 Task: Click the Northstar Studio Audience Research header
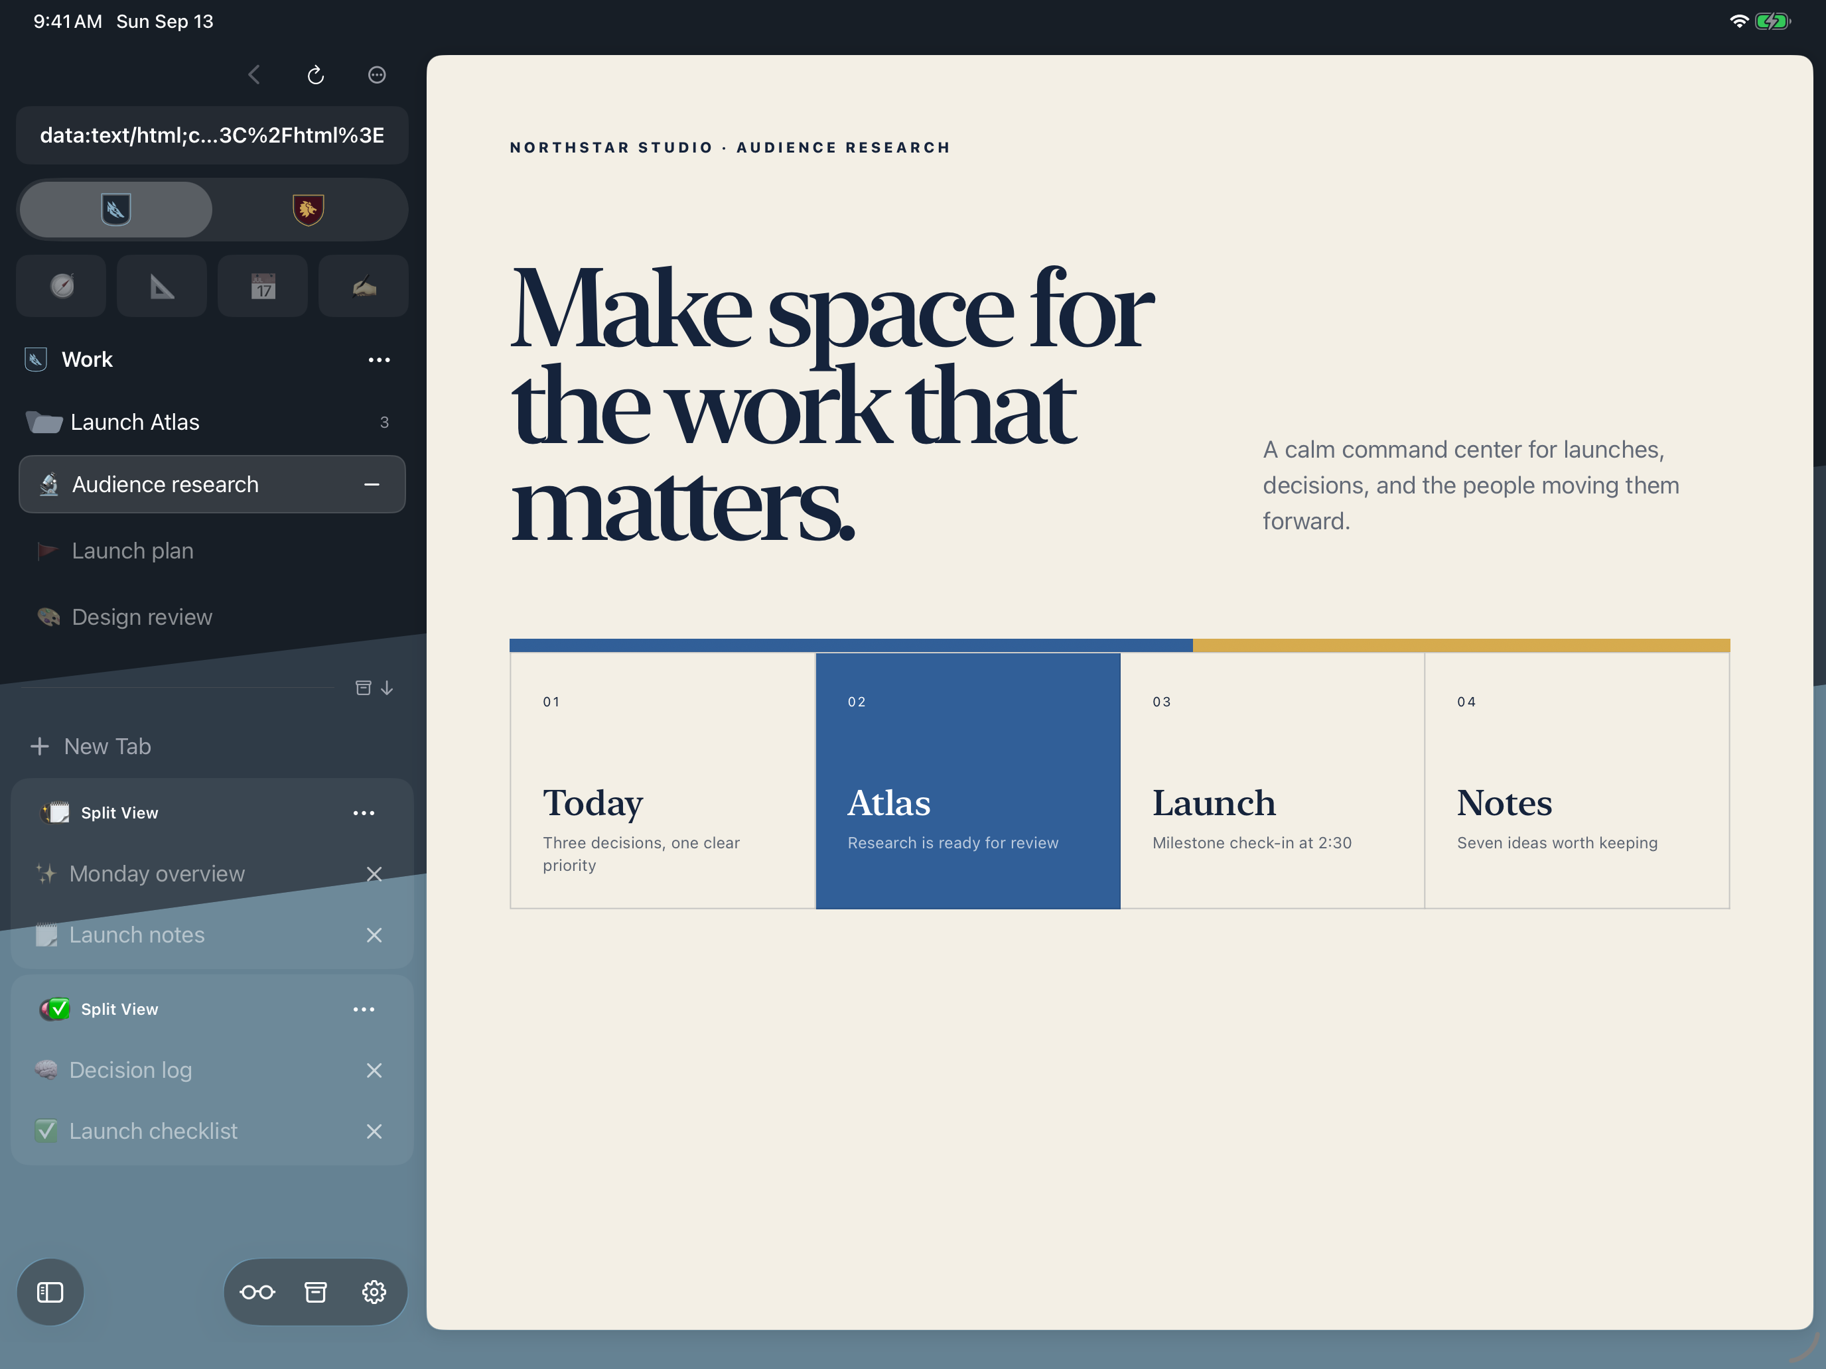(730, 148)
